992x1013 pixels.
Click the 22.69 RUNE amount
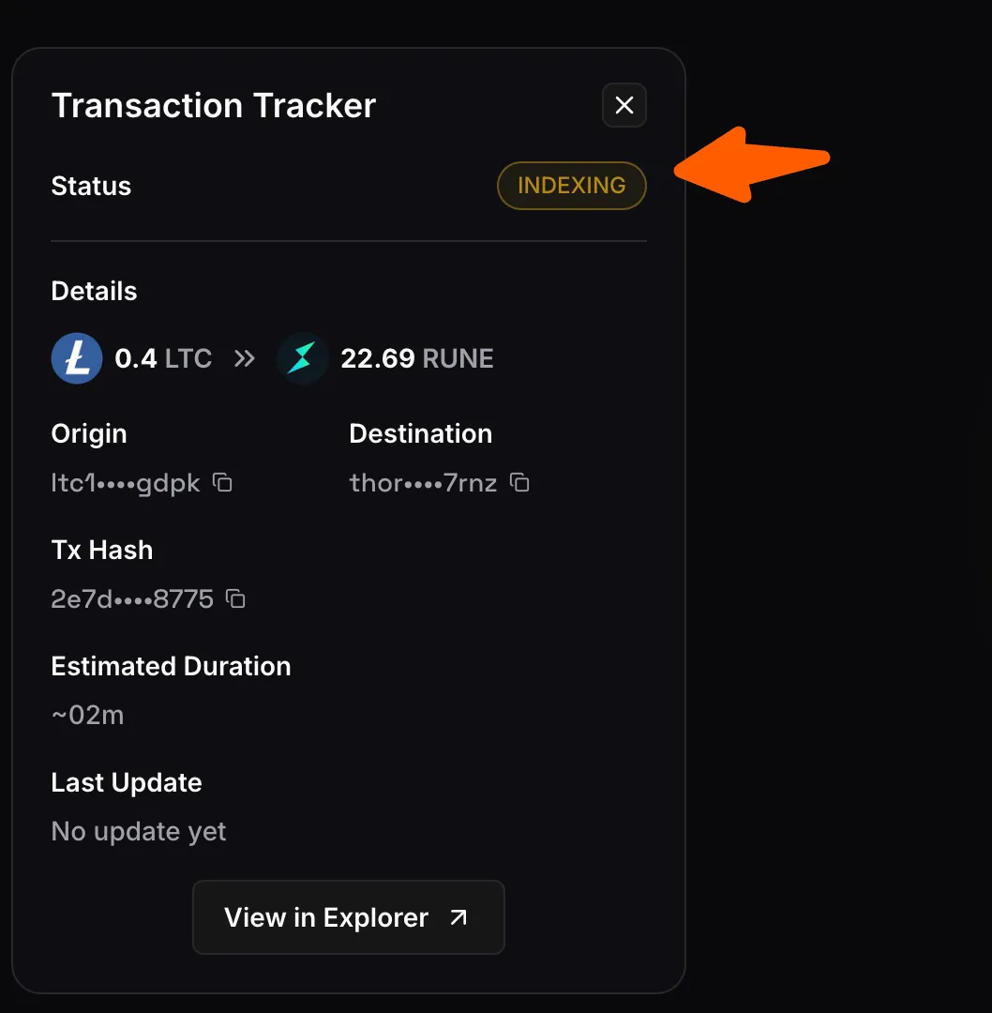click(x=417, y=358)
